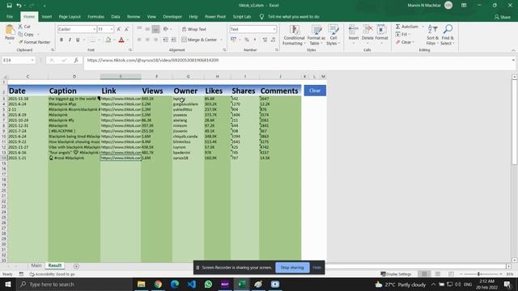Click the formula bar URL text

click(x=153, y=60)
